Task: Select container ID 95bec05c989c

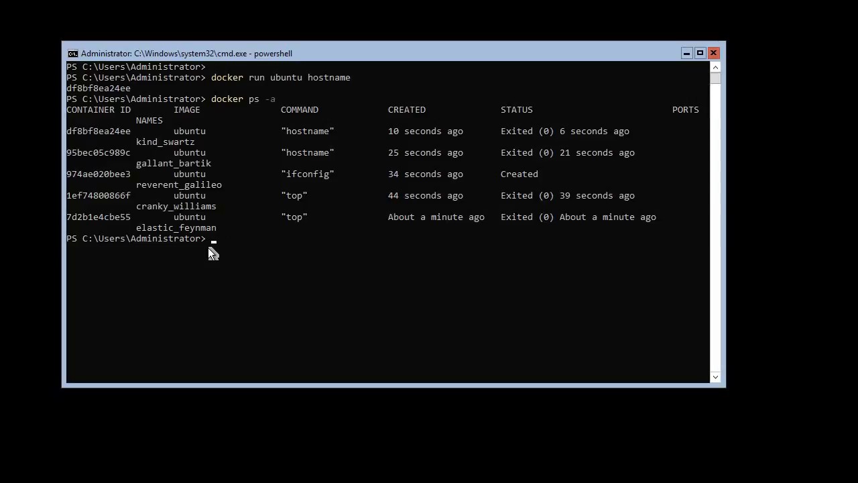Action: 99,153
